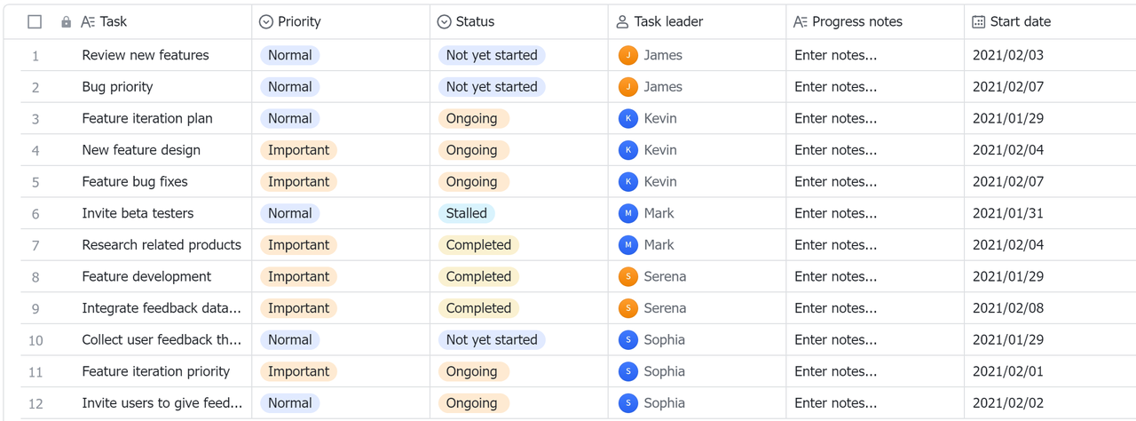The height and width of the screenshot is (421, 1136).
Task: Click the Important tag in row 4
Action: point(298,150)
